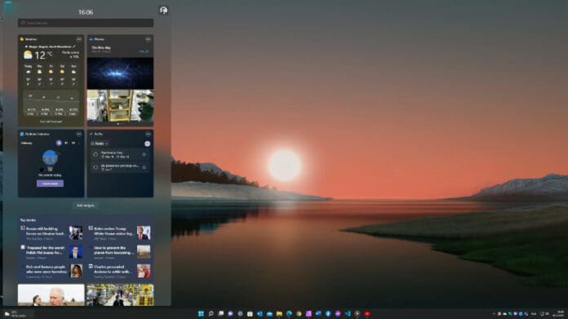Image resolution: width=568 pixels, height=319 pixels.
Task: Edit weather location with pencil icon
Action: pyautogui.click(x=74, y=47)
